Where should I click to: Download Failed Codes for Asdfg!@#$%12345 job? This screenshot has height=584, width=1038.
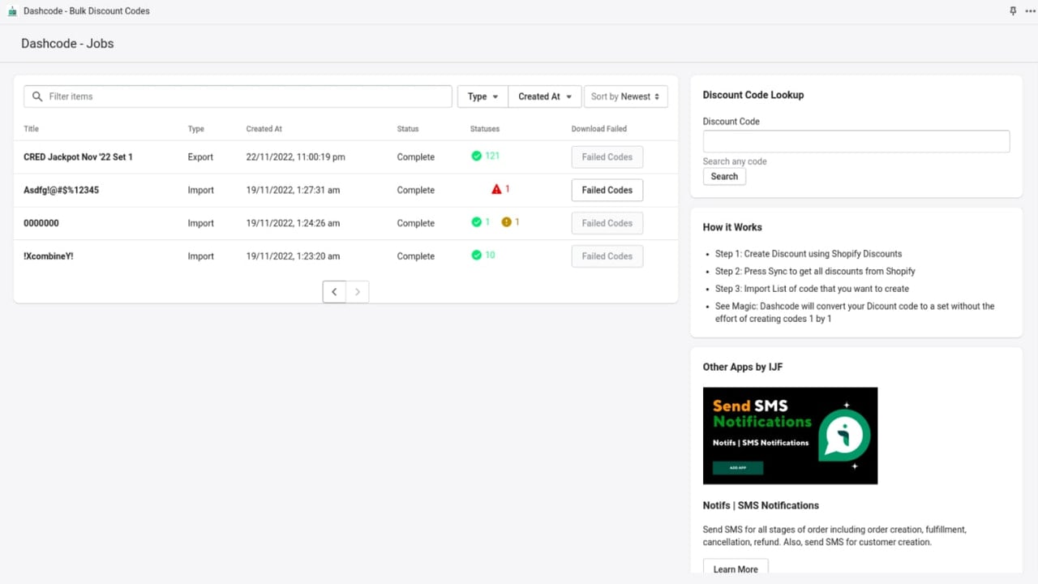[x=607, y=190]
